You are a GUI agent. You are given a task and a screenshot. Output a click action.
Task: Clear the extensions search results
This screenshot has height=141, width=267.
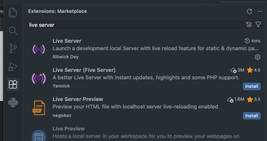pyautogui.click(x=249, y=24)
